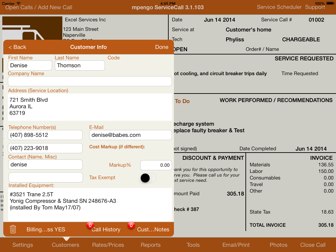Image resolution: width=336 pixels, height=252 pixels.
Task: Open the Photos tab
Action: click(x=278, y=245)
